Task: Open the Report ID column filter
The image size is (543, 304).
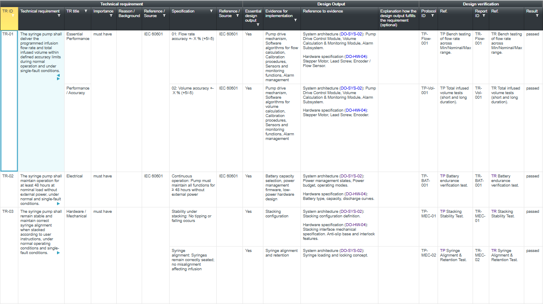Action: click(x=484, y=15)
